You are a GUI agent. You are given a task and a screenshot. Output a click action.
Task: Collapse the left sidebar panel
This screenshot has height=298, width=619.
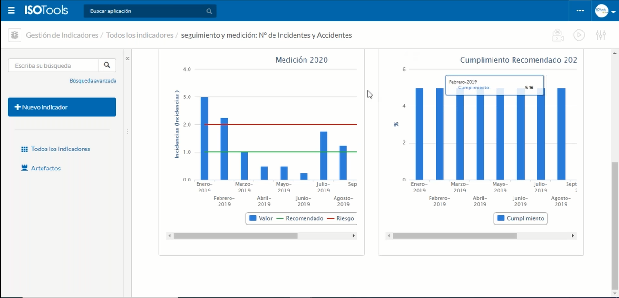click(x=127, y=58)
